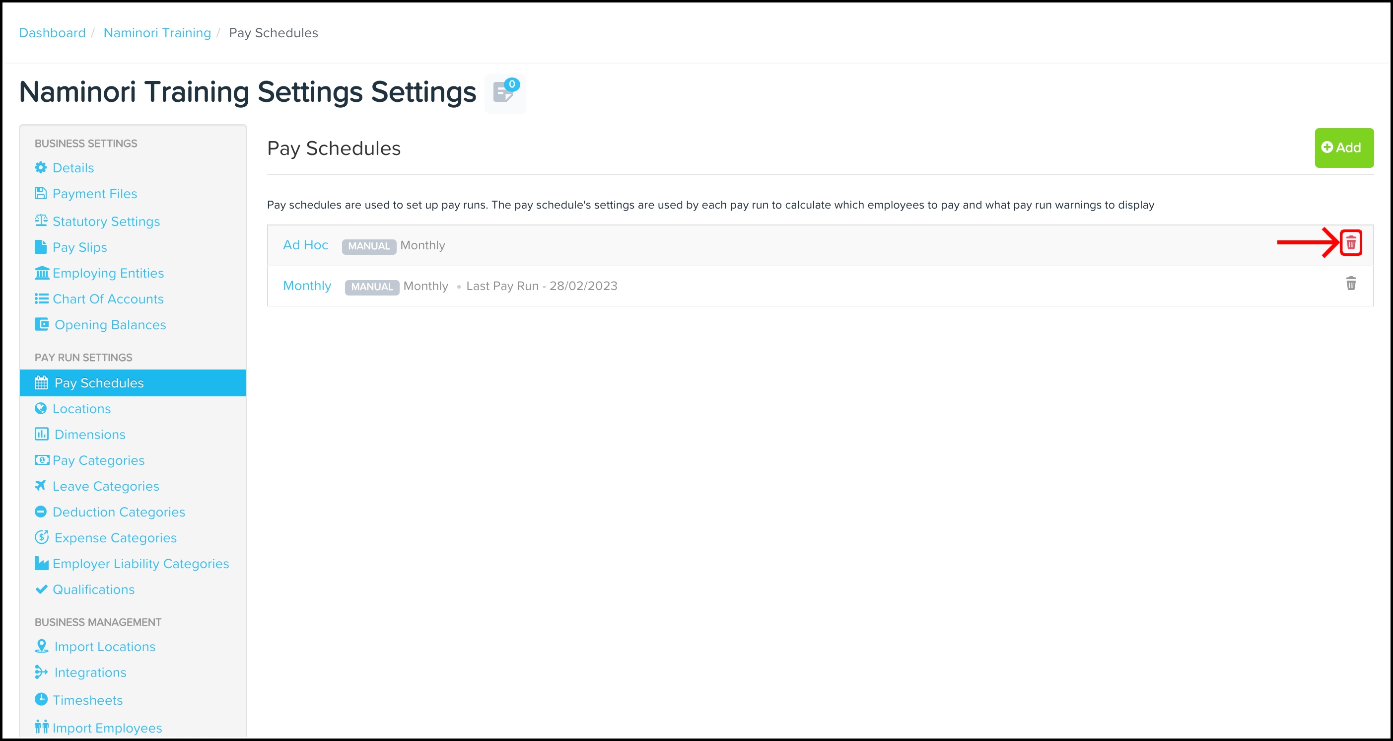Click the Employing Entities bank icon

pos(42,273)
